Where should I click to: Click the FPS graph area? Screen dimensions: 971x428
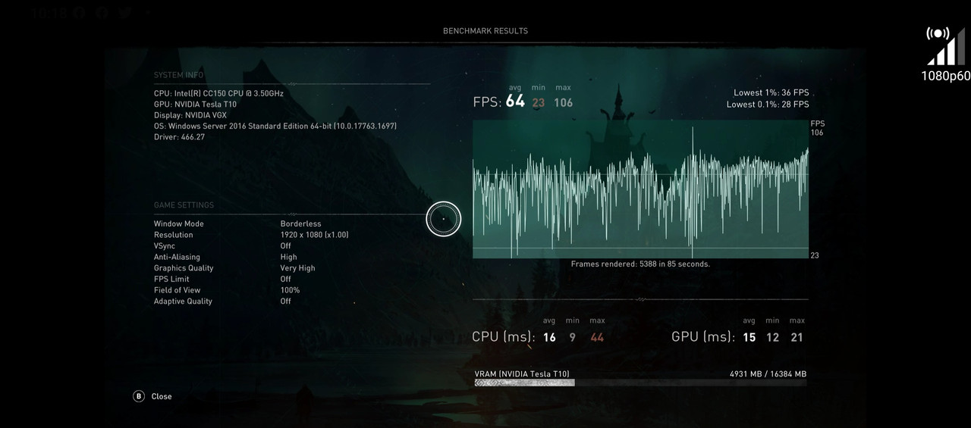(640, 189)
